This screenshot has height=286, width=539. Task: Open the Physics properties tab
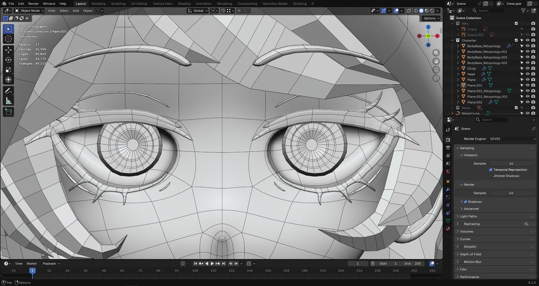click(448, 205)
